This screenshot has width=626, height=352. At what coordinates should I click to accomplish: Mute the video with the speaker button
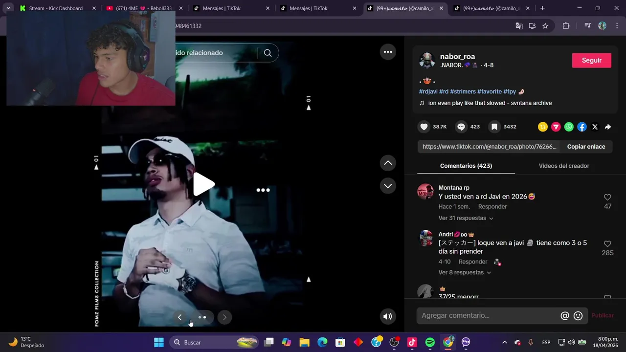(387, 316)
